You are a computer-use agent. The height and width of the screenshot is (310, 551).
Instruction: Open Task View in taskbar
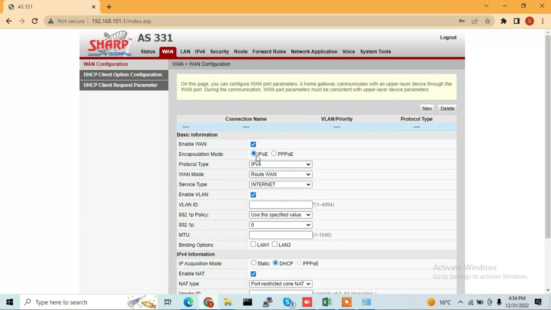(168, 302)
